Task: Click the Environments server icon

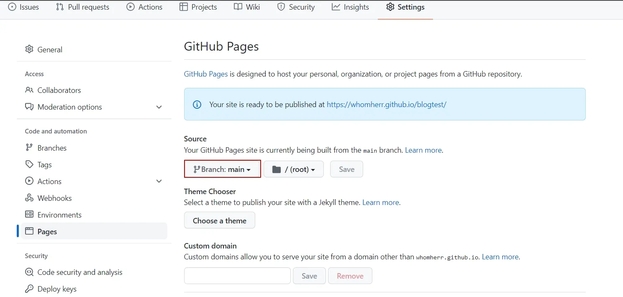Action: (29, 215)
